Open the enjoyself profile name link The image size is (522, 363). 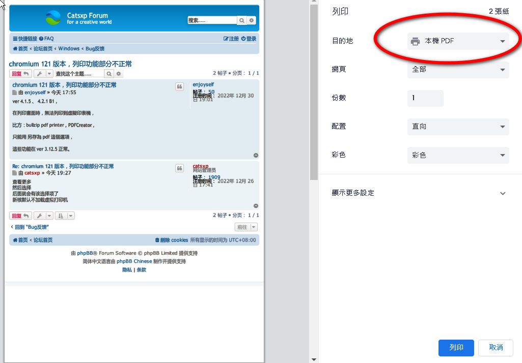203,84
